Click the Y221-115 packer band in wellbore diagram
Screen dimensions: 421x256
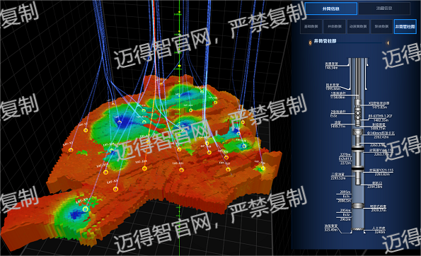click(x=357, y=168)
